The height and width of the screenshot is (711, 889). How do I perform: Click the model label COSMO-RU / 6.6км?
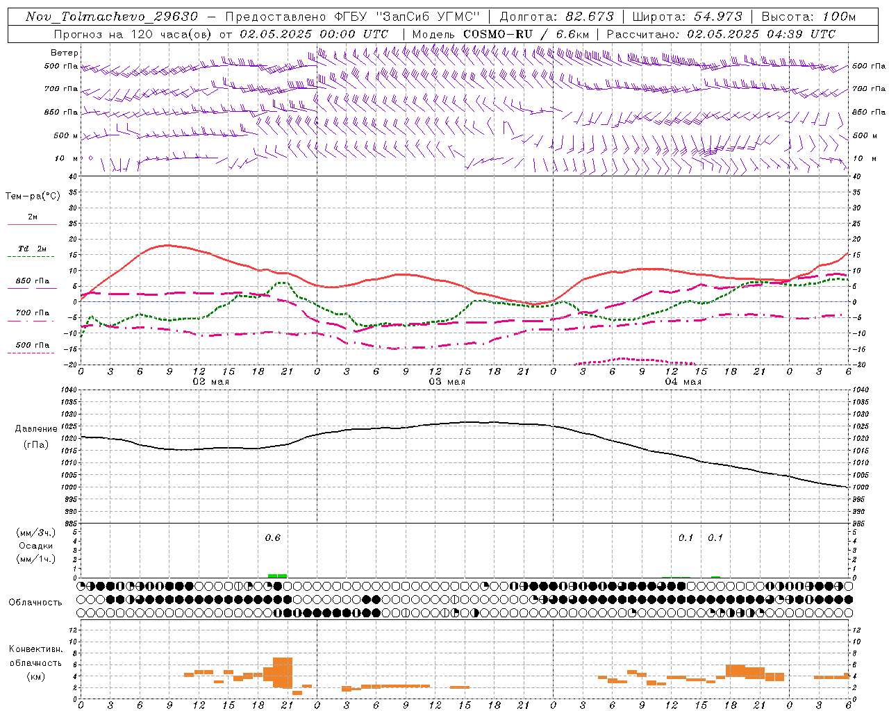click(526, 34)
